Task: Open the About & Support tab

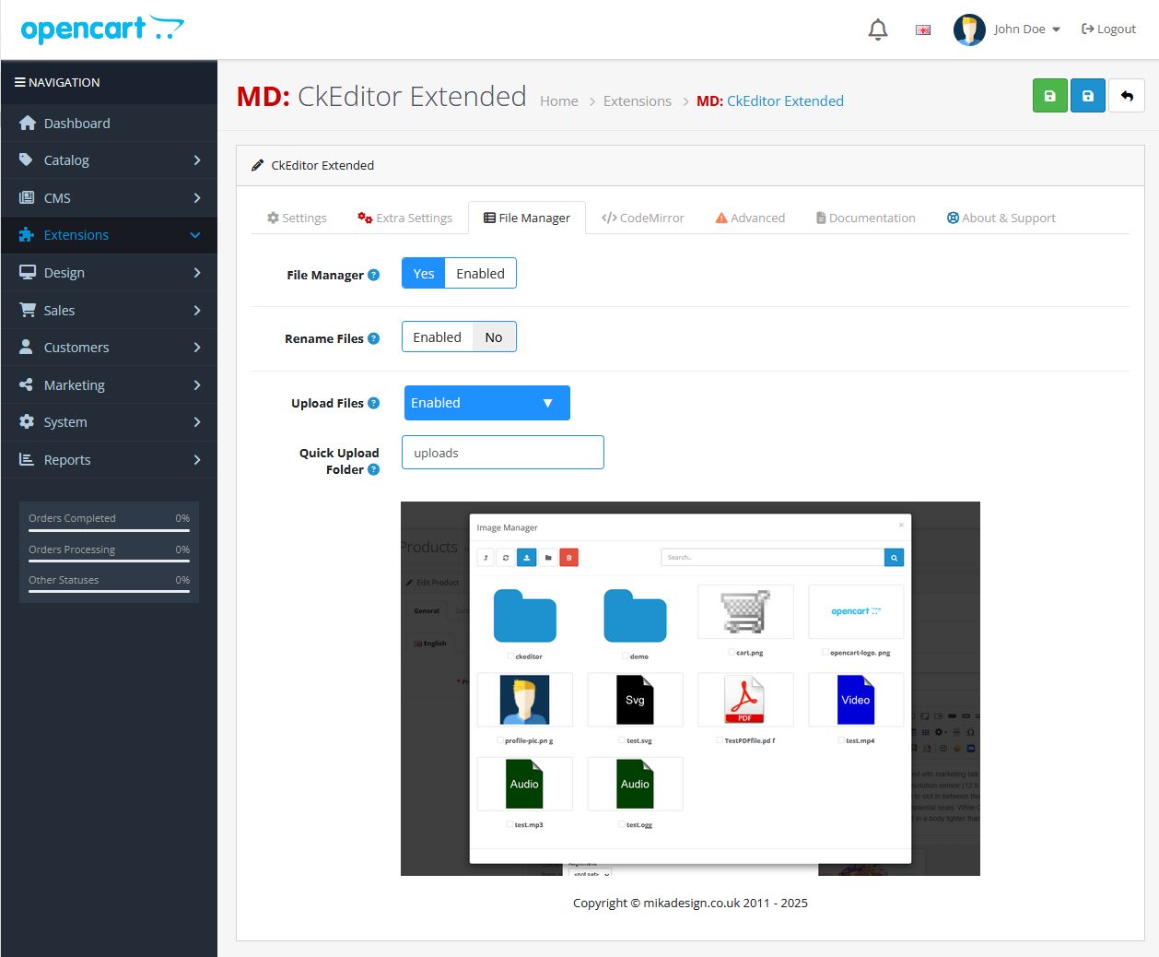Action: pos(1001,218)
